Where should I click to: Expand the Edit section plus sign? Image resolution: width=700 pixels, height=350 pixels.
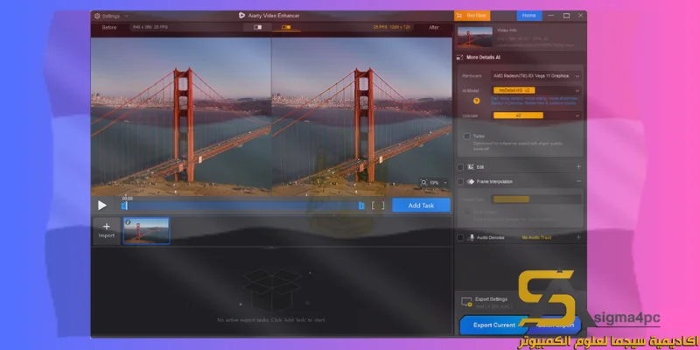[578, 167]
